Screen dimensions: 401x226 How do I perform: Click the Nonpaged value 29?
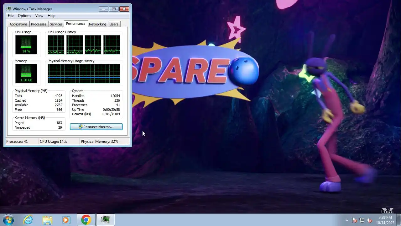(x=60, y=127)
